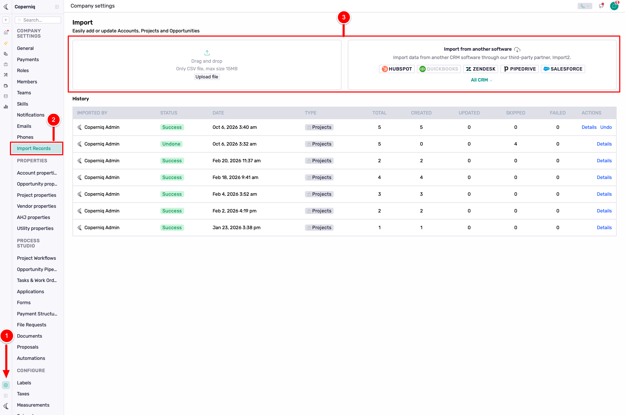Collapse sidebar using the icon next to Coperniq

(57, 7)
